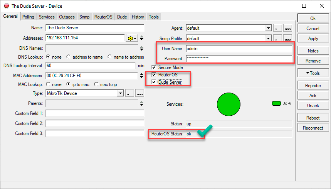Viewport: 331px width, 189px height.
Task: Select DNS Lookup name to address option
Action: click(x=109, y=57)
